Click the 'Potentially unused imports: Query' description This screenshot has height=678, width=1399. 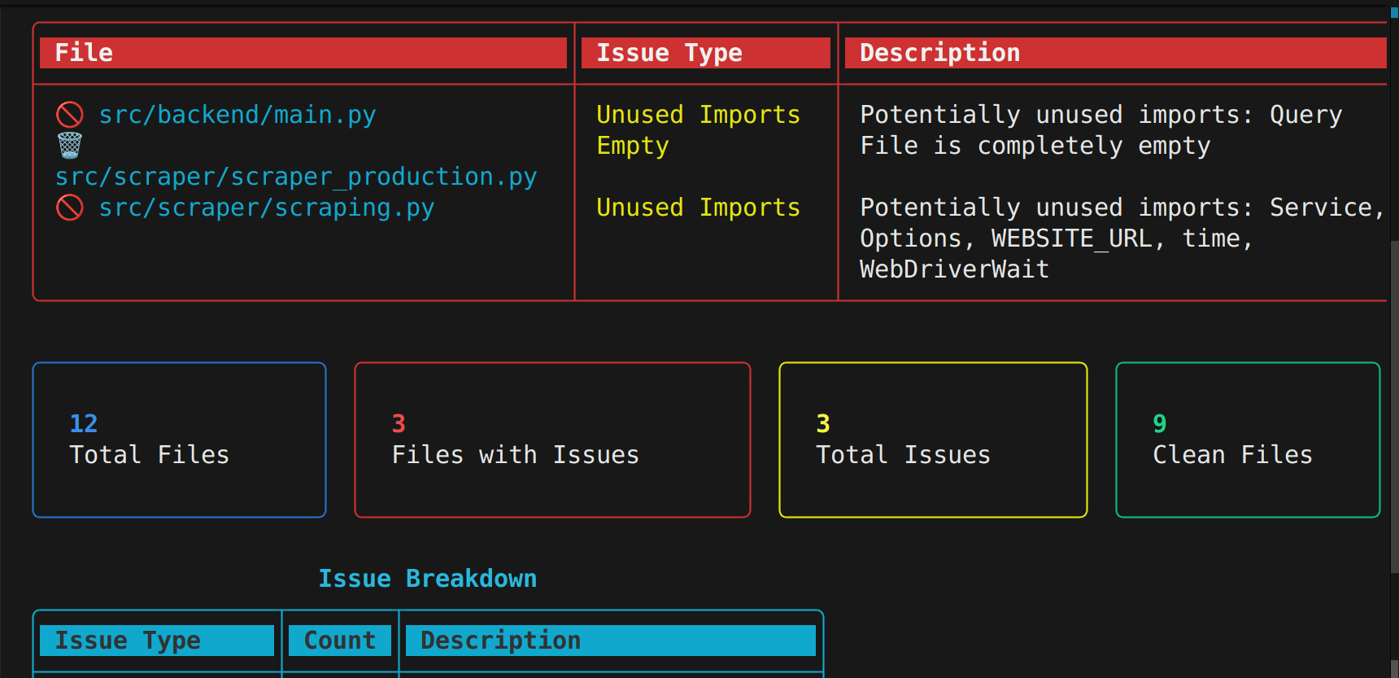tap(1100, 115)
